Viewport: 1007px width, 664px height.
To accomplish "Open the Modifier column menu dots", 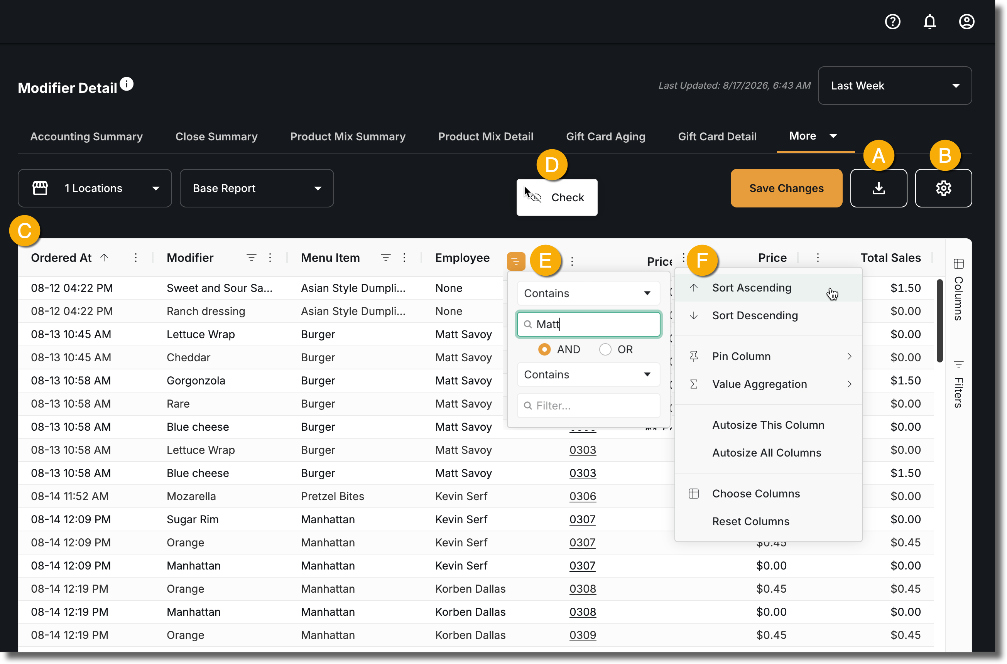I will click(x=270, y=258).
